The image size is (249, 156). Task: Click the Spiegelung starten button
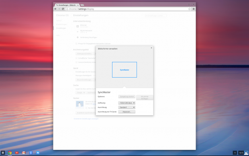pos(127,96)
